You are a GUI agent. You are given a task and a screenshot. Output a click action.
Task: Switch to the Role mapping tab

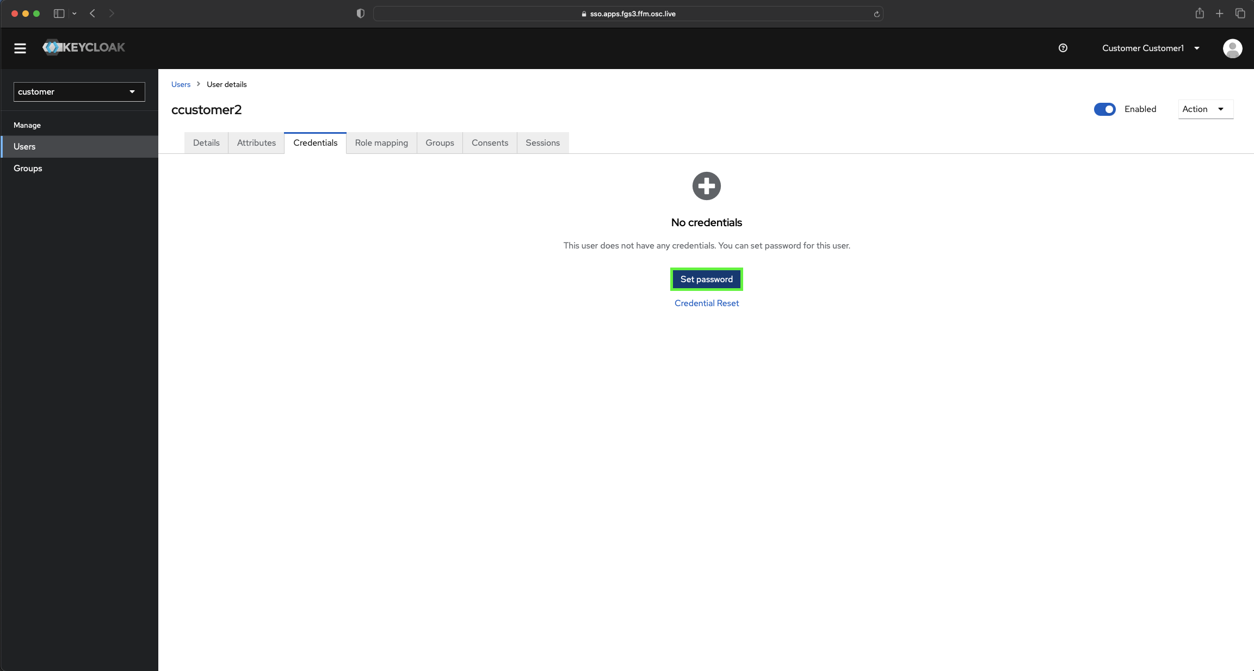point(381,142)
